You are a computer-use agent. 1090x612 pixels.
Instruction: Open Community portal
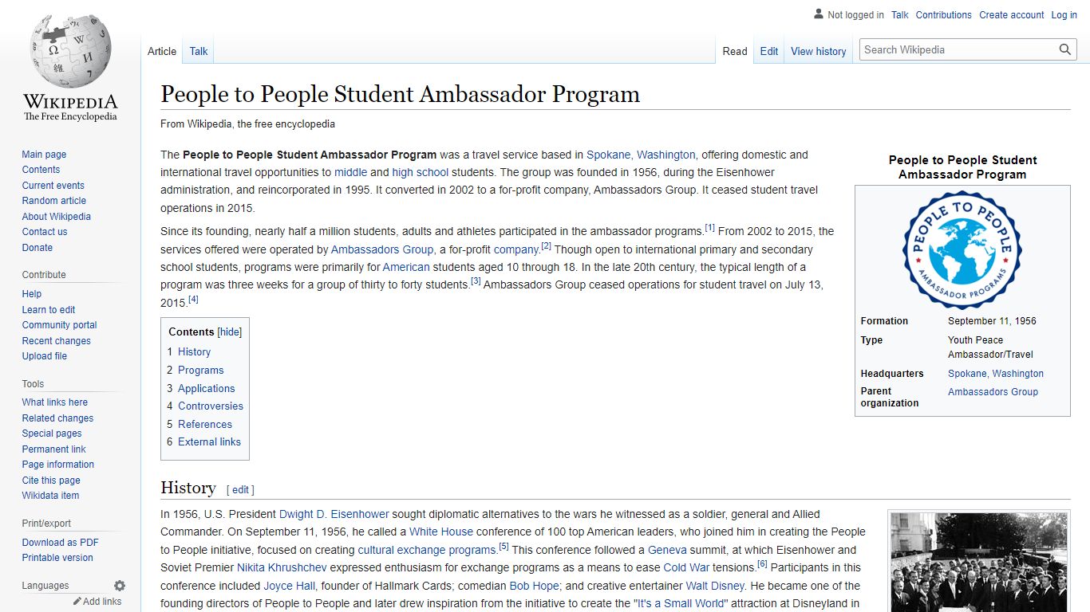pyautogui.click(x=59, y=325)
